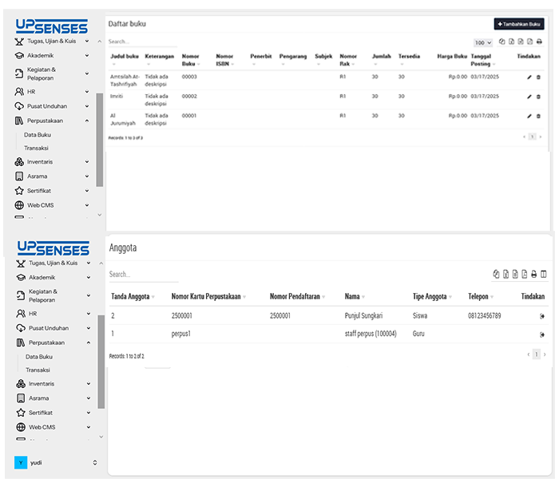
Task: Click Anggota screen sidebar scrollbar thumb
Action: pos(101,362)
